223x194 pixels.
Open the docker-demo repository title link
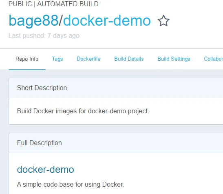107,21
